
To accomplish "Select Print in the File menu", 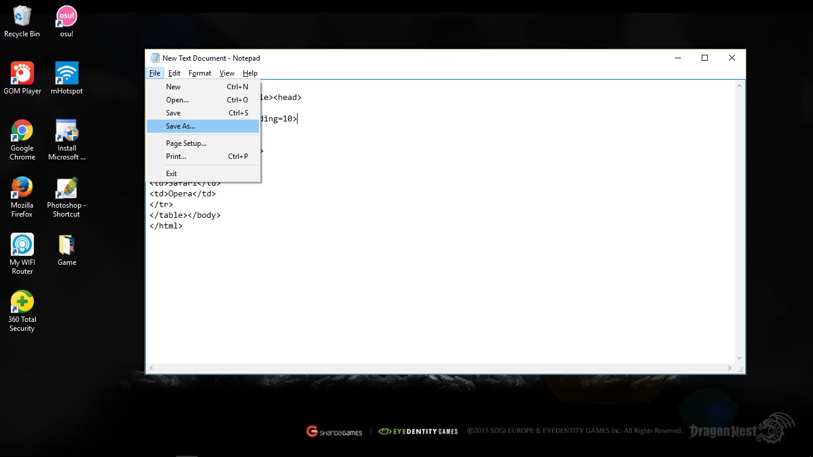I will click(176, 156).
